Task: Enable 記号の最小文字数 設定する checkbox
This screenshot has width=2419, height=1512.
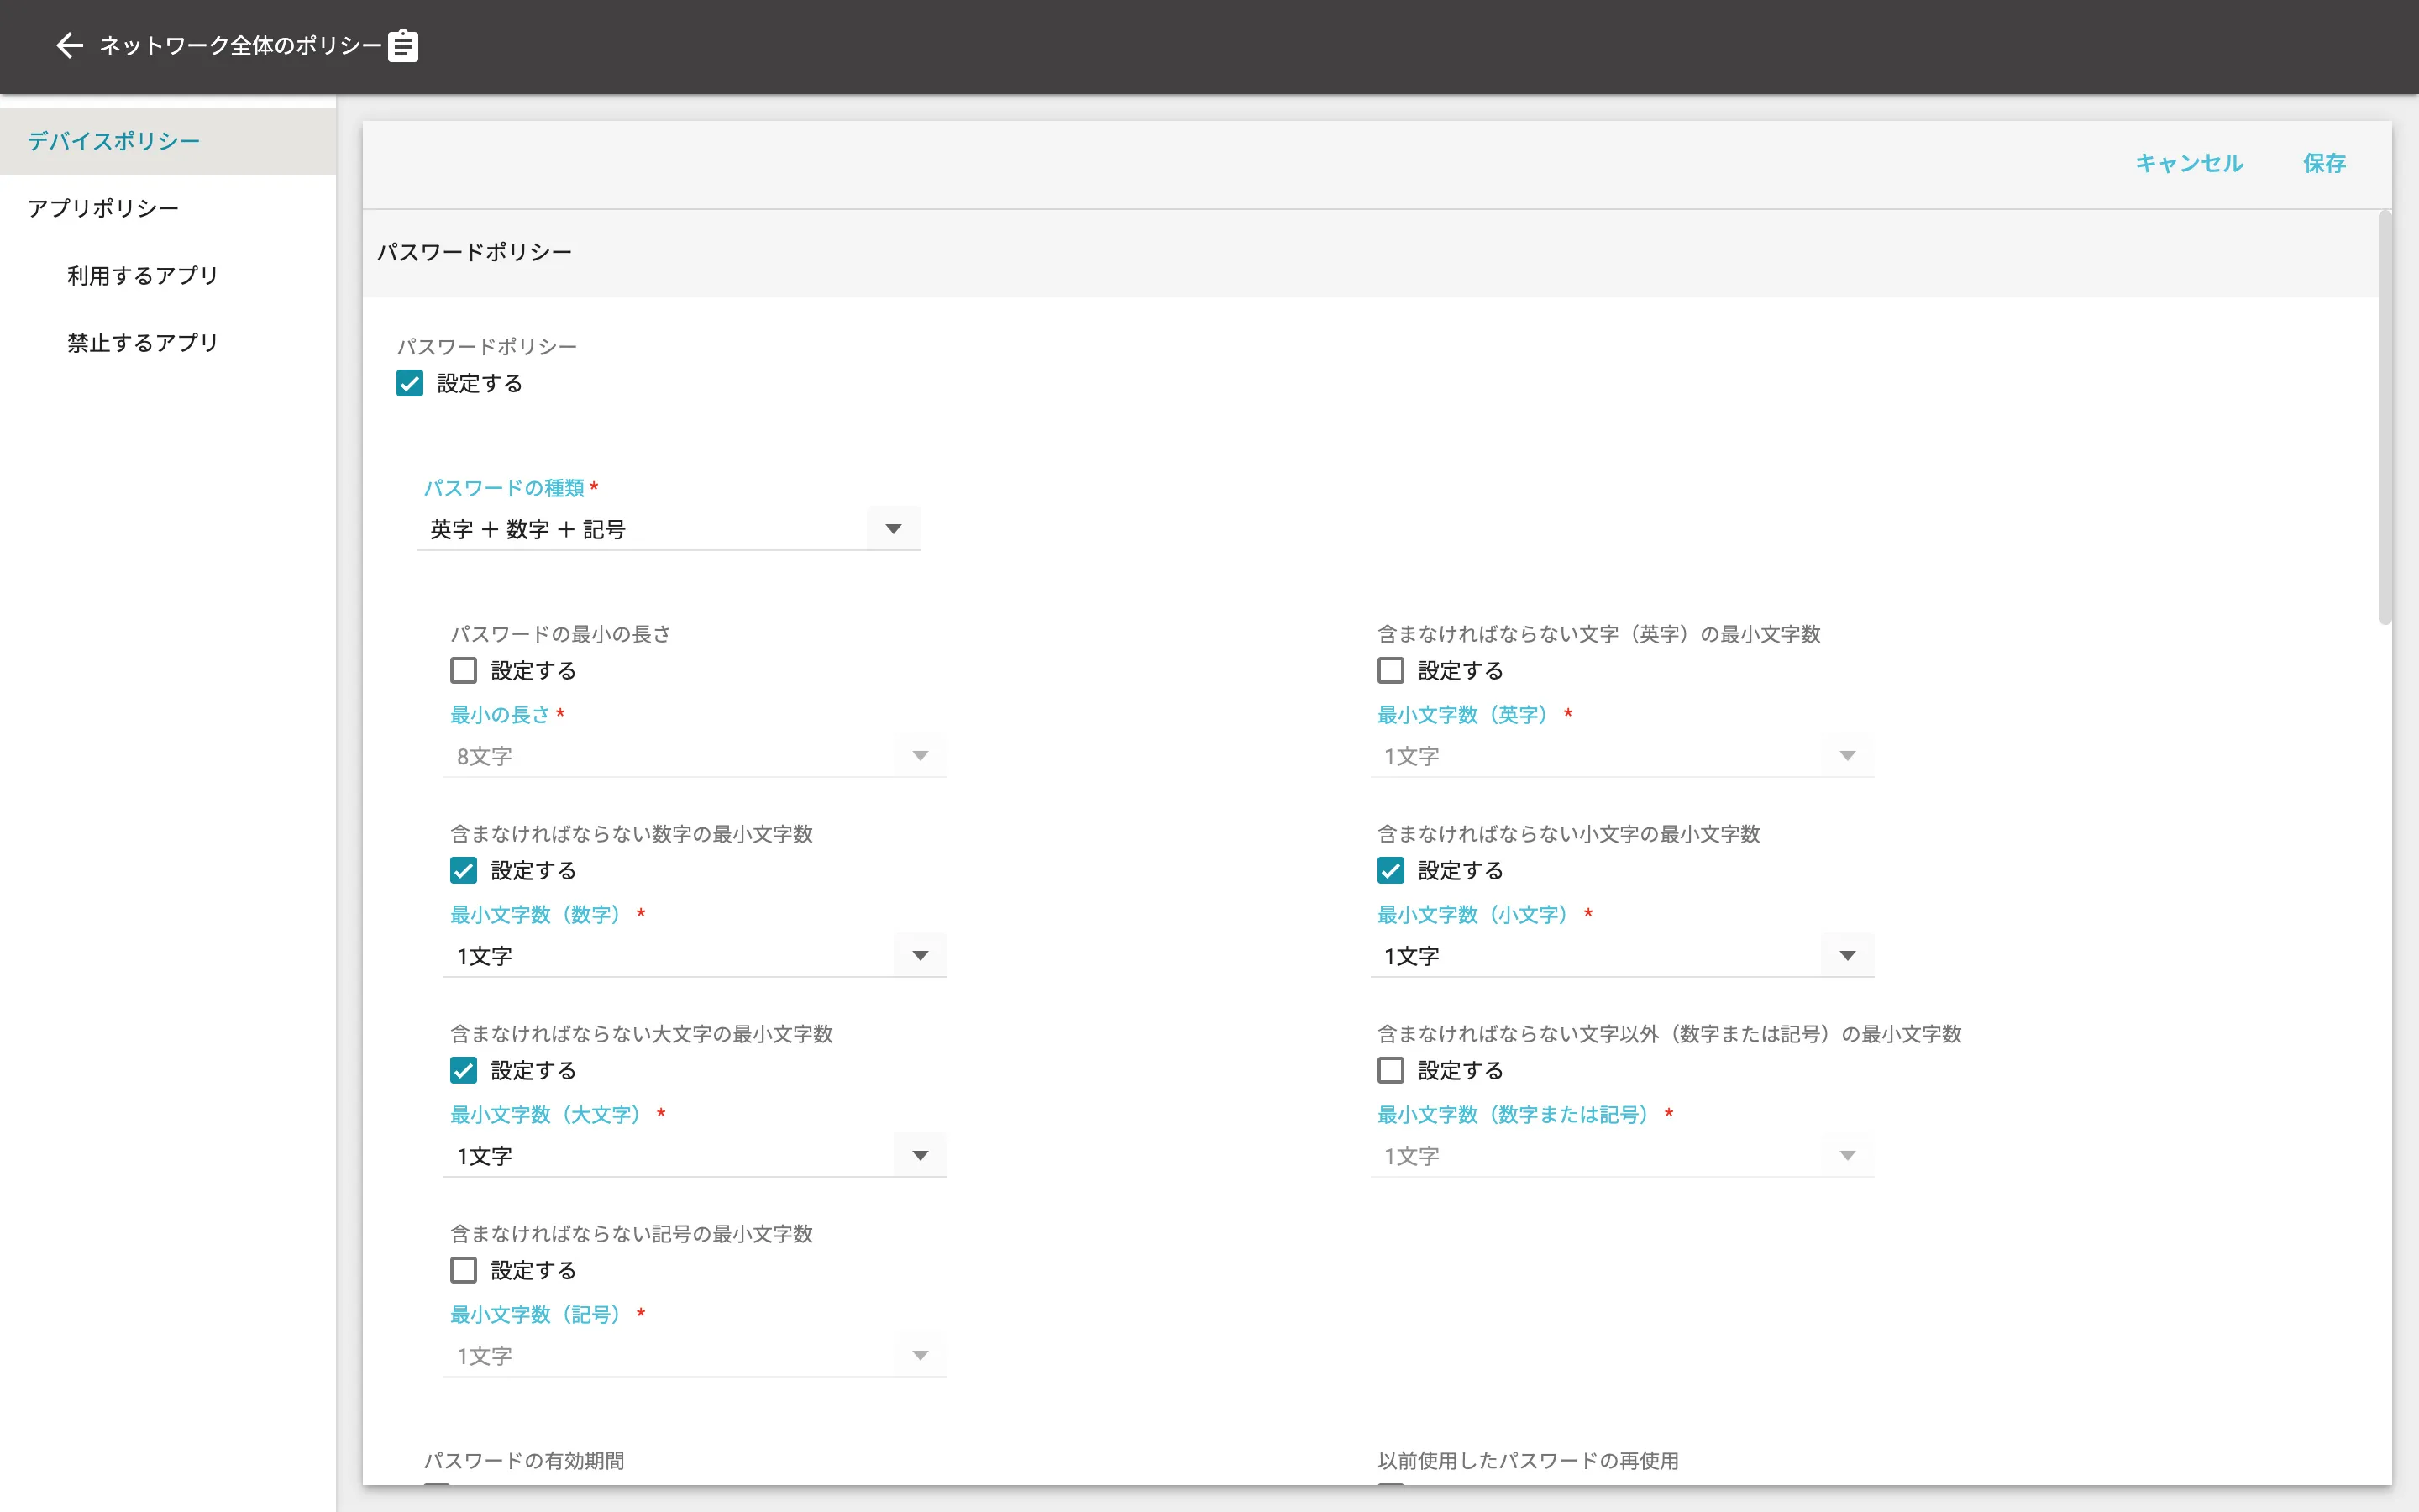Action: click(464, 1270)
